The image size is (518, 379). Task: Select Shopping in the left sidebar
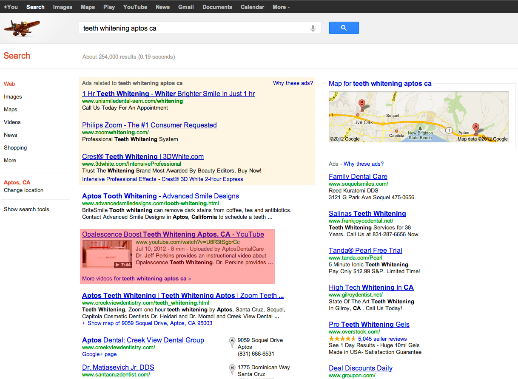[x=15, y=148]
